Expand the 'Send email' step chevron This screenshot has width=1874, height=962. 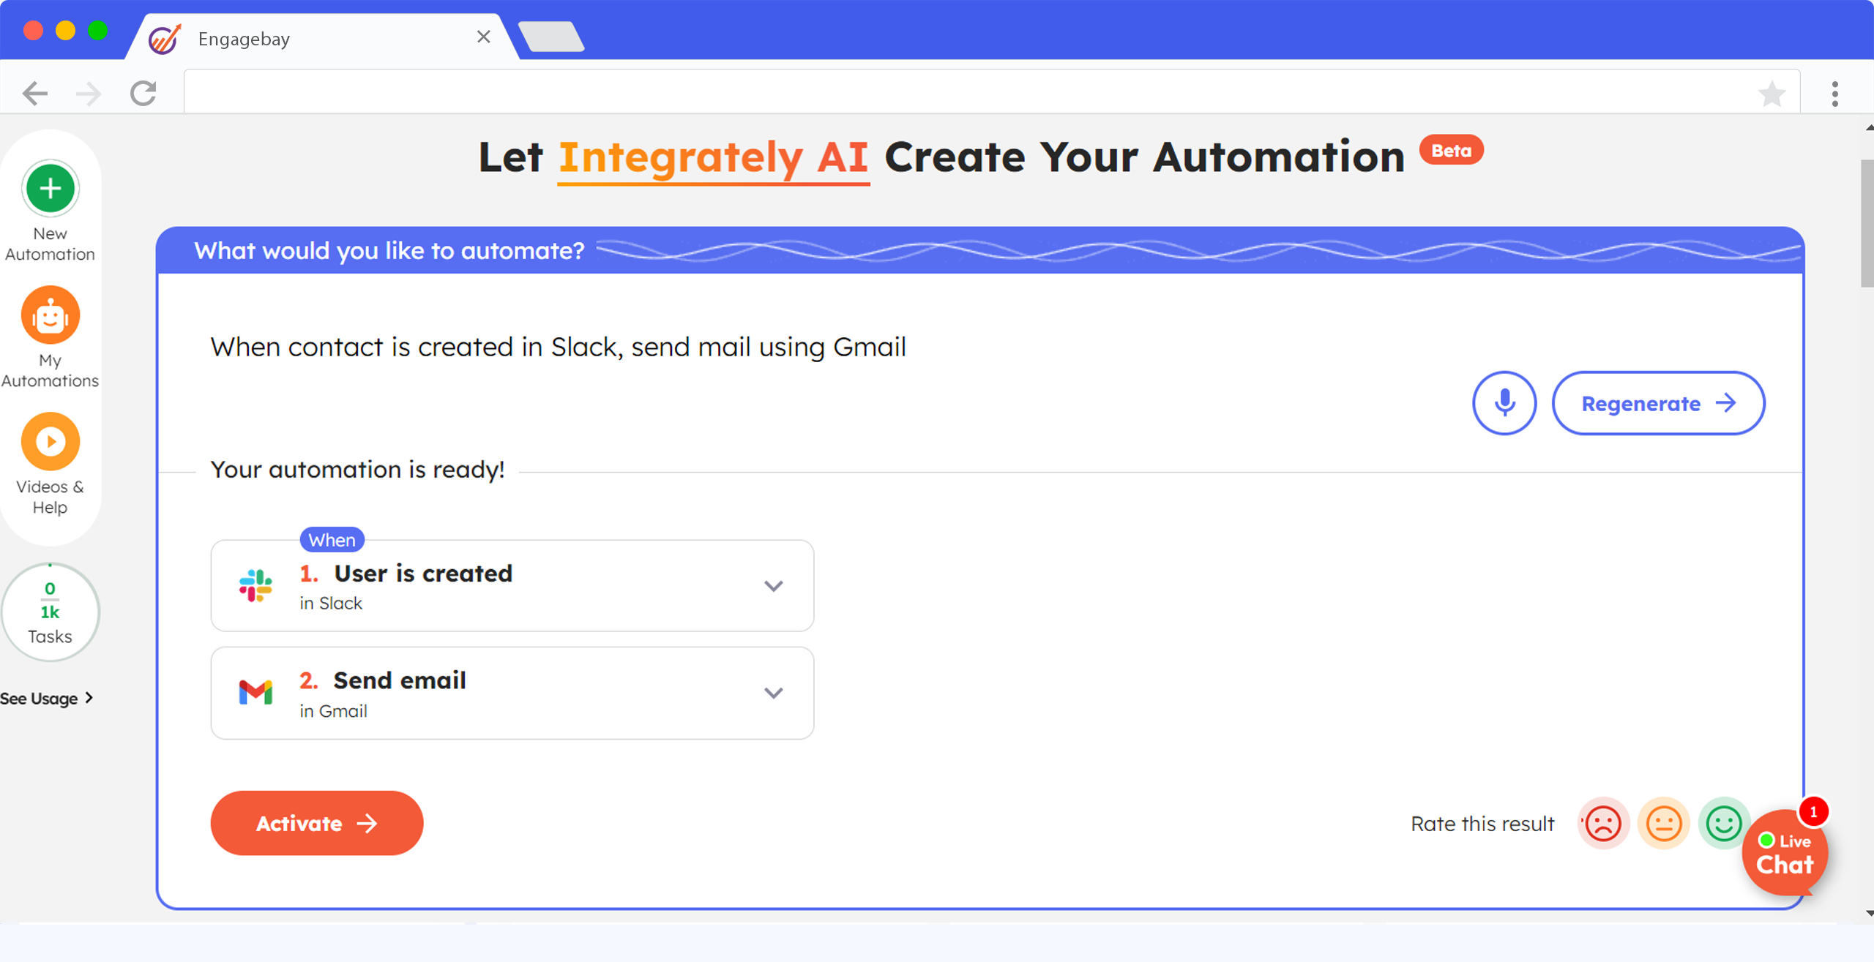774,693
